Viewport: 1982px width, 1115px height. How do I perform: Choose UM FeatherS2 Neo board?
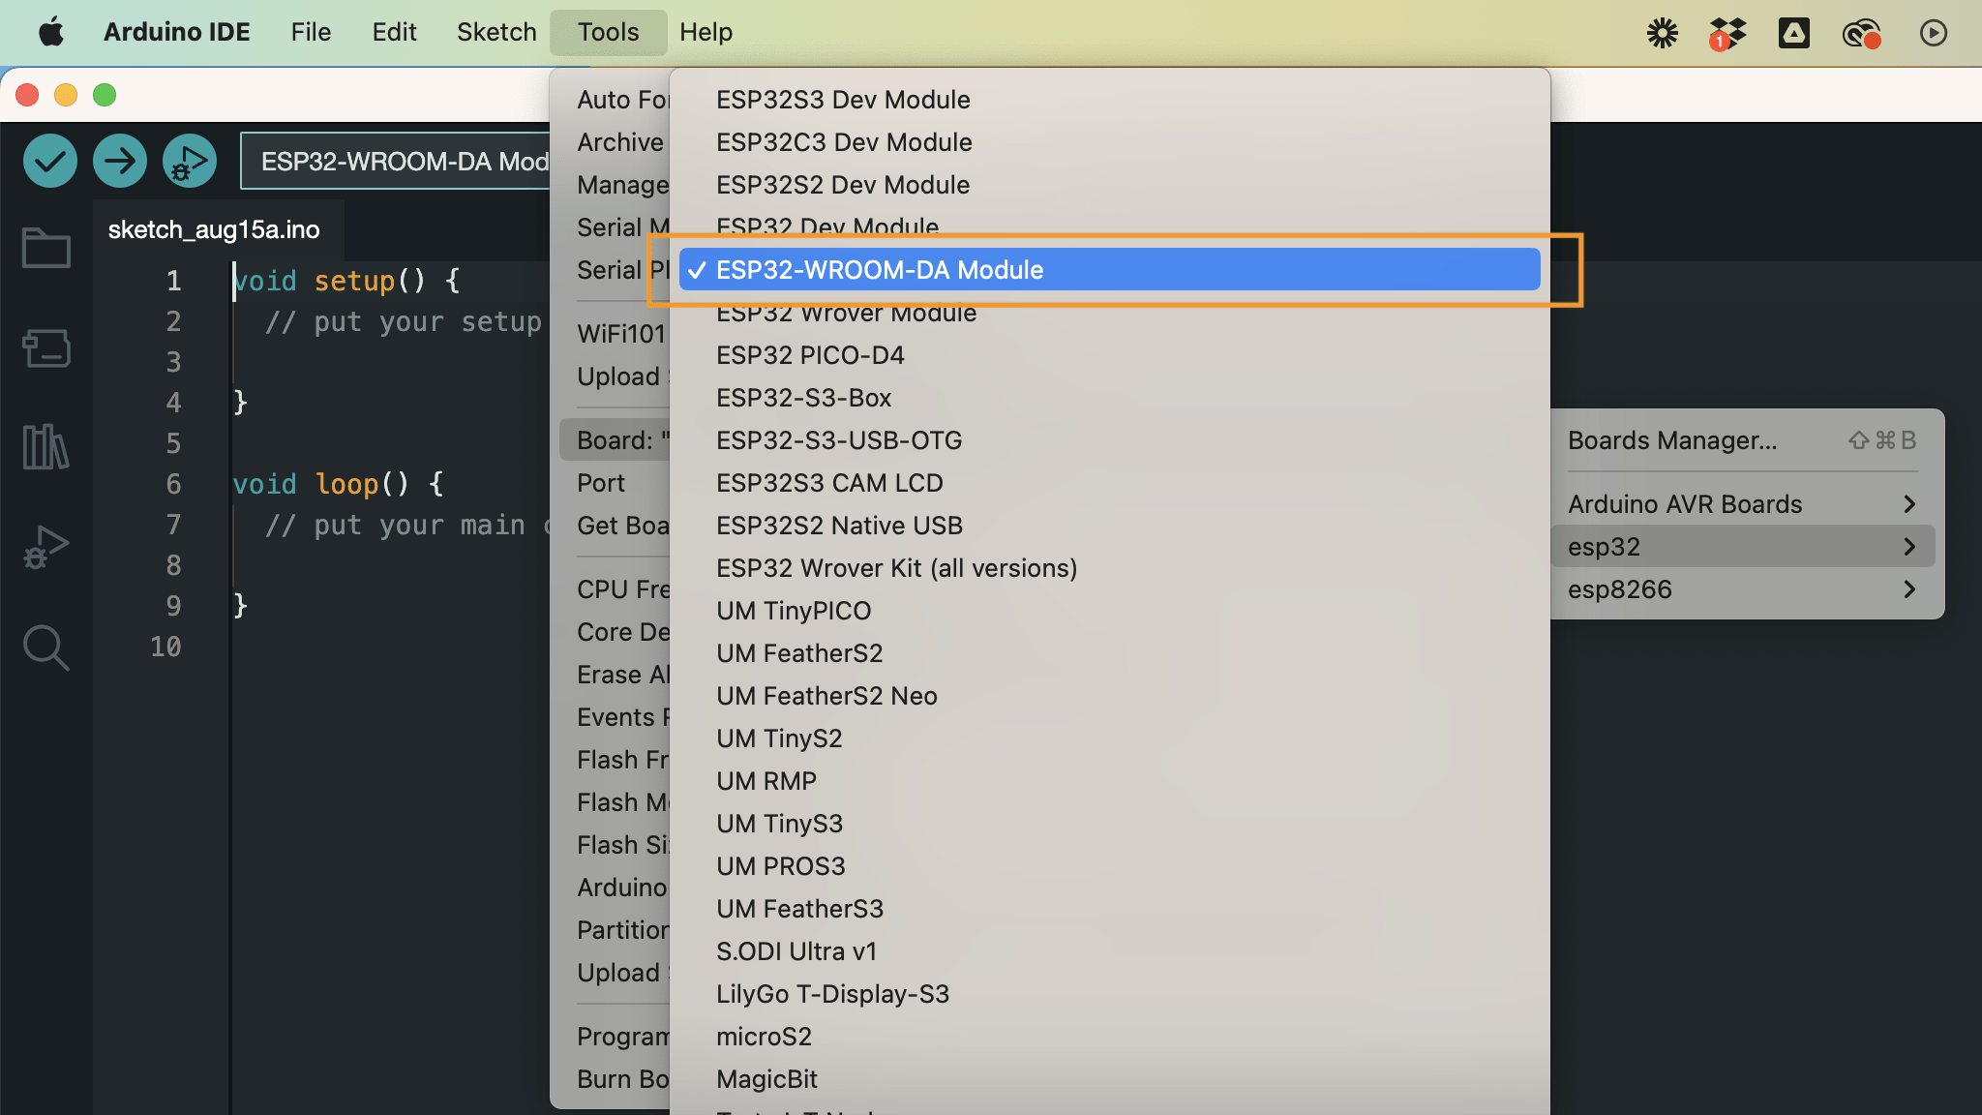click(1109, 696)
